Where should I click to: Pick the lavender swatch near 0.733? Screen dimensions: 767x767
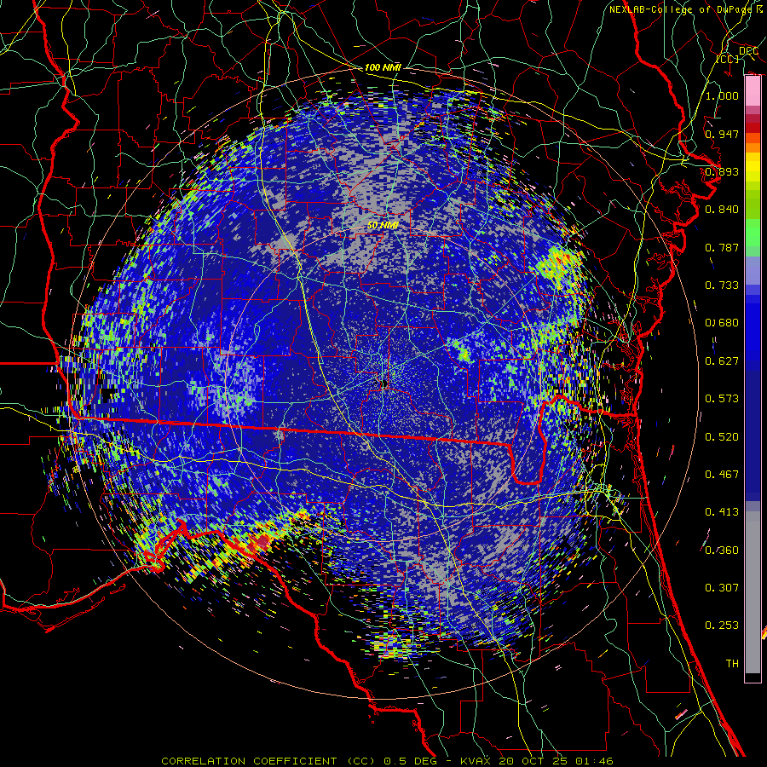753,270
